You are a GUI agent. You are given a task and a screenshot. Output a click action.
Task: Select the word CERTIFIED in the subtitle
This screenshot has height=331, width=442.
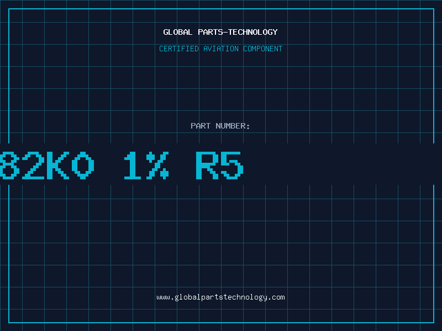(178, 49)
